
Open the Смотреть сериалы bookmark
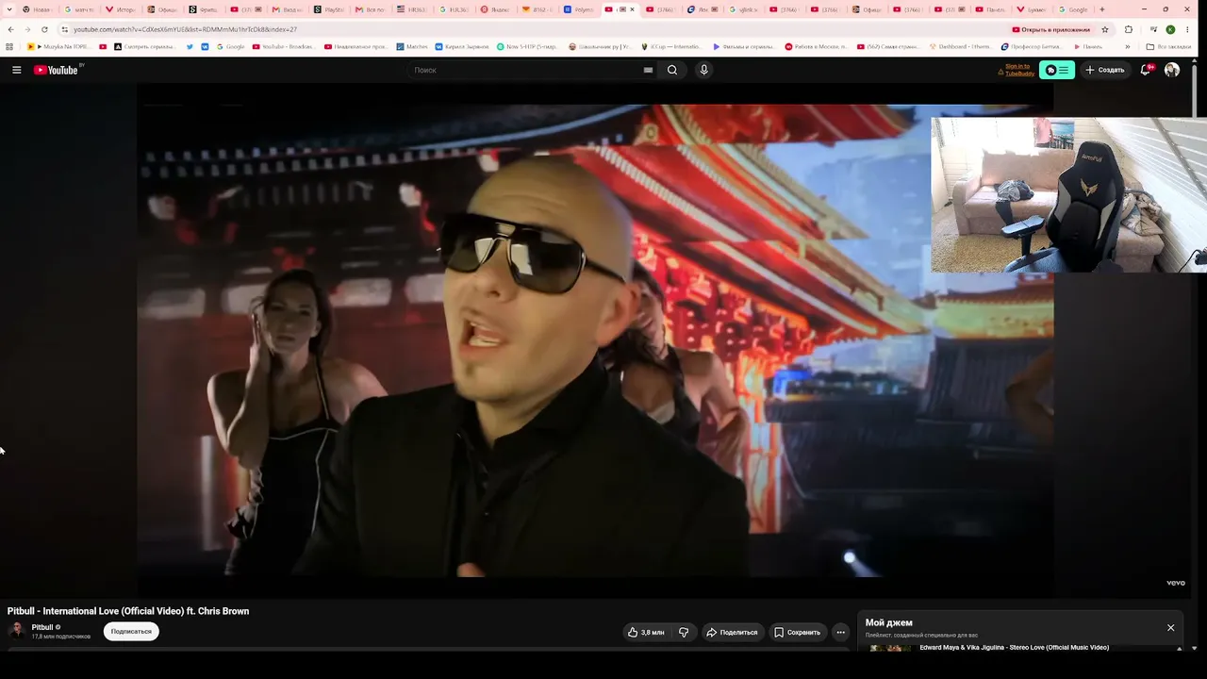pos(145,46)
